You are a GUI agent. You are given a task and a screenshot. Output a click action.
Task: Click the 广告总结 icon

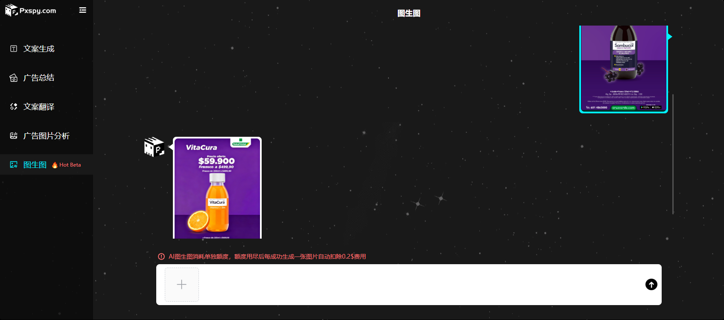(x=14, y=78)
